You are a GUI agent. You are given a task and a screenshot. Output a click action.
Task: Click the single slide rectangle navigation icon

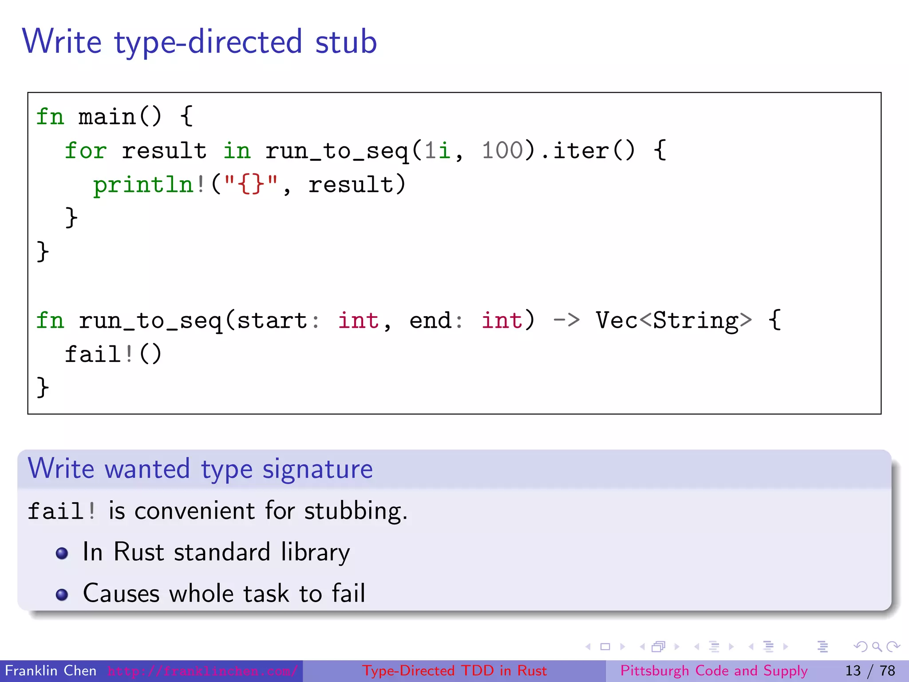point(605,647)
